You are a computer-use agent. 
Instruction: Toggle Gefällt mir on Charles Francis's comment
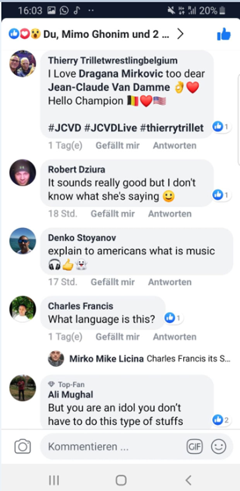pyautogui.click(x=118, y=337)
